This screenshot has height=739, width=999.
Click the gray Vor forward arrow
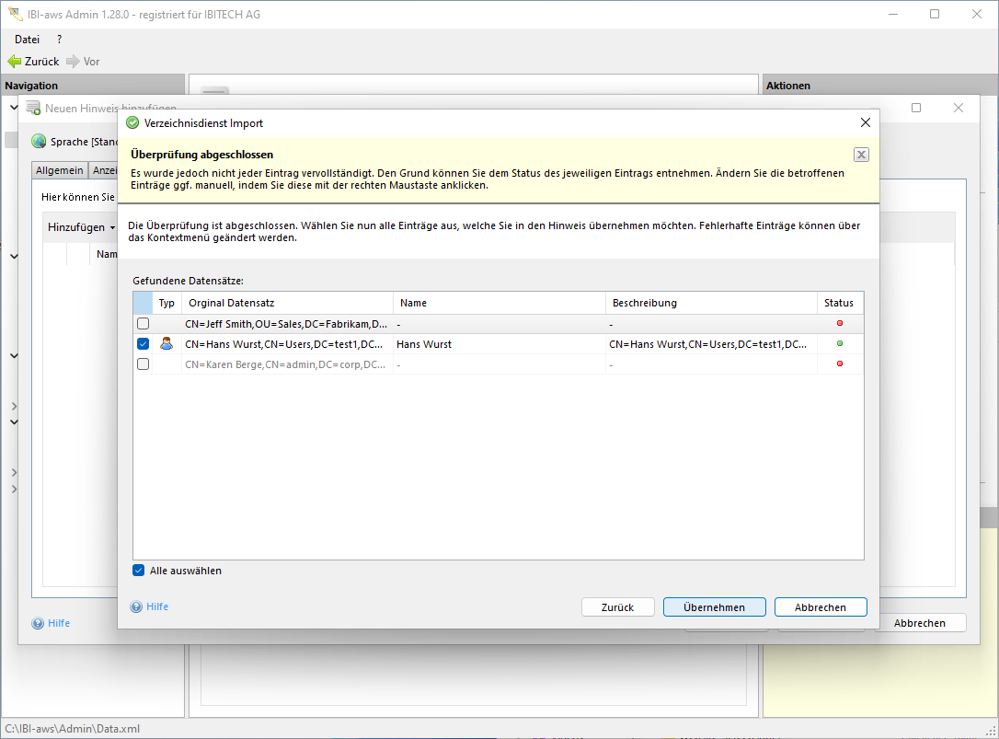coord(73,62)
